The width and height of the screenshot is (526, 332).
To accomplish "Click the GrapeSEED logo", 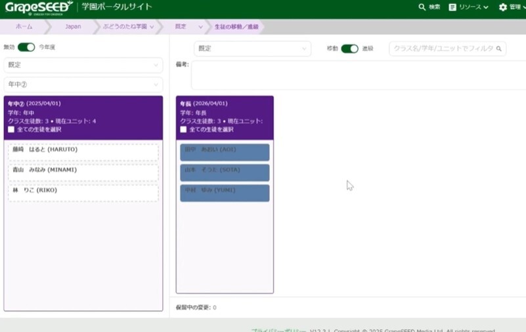I will tap(39, 8).
